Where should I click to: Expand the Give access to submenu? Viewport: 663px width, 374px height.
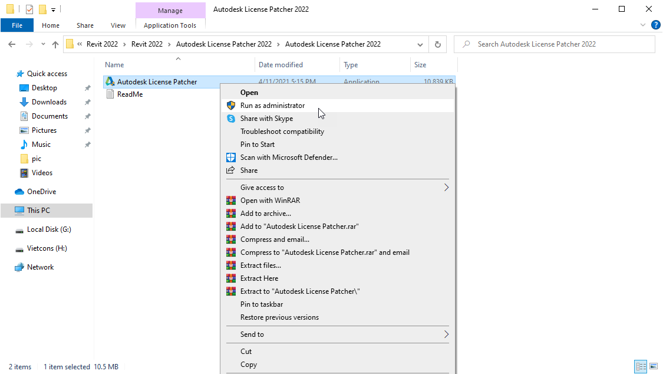(x=446, y=188)
